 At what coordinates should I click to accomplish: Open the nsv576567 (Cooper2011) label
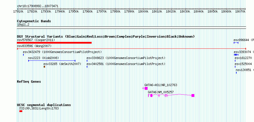point(36,40)
